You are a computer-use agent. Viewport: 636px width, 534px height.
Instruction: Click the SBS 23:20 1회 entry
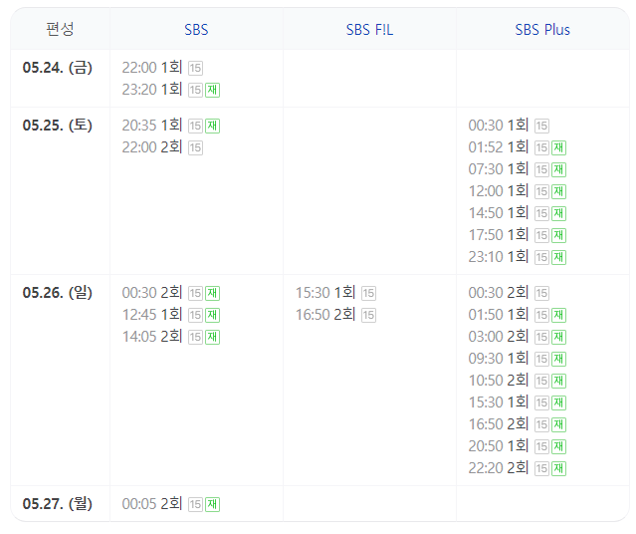tap(152, 90)
